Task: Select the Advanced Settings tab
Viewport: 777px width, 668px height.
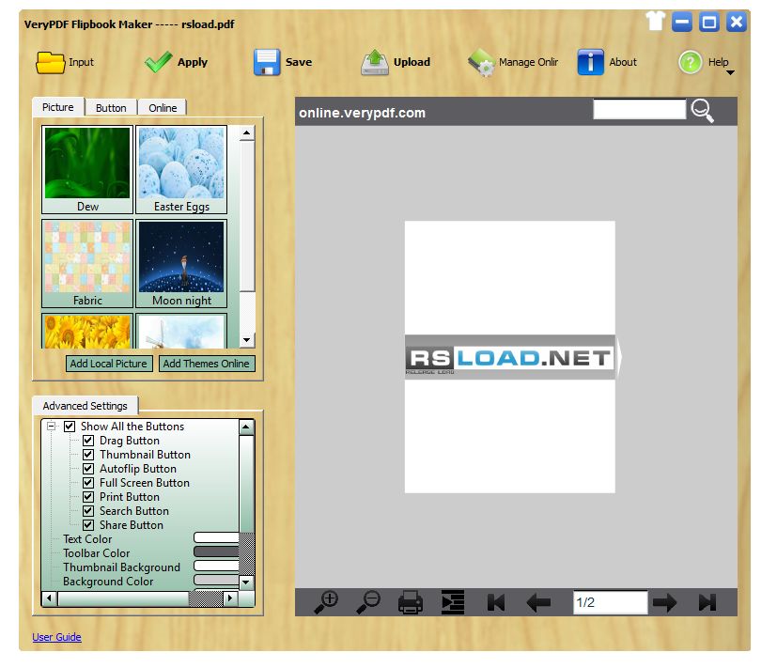Action: pos(85,405)
